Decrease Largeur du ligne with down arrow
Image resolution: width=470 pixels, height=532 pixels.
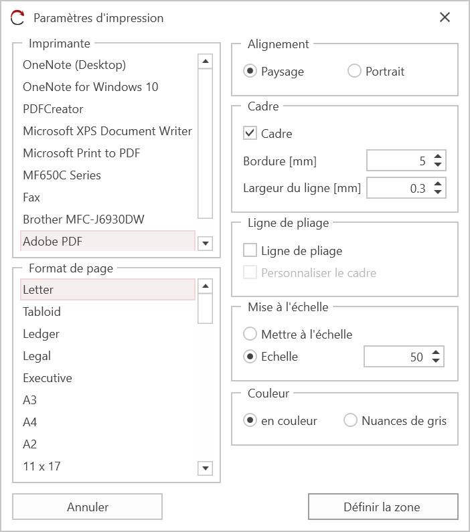point(437,192)
